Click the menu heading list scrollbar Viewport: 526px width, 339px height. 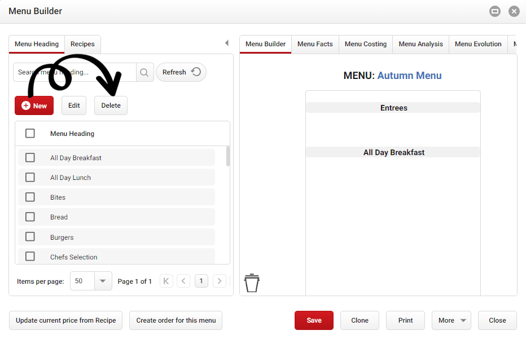tap(228, 156)
